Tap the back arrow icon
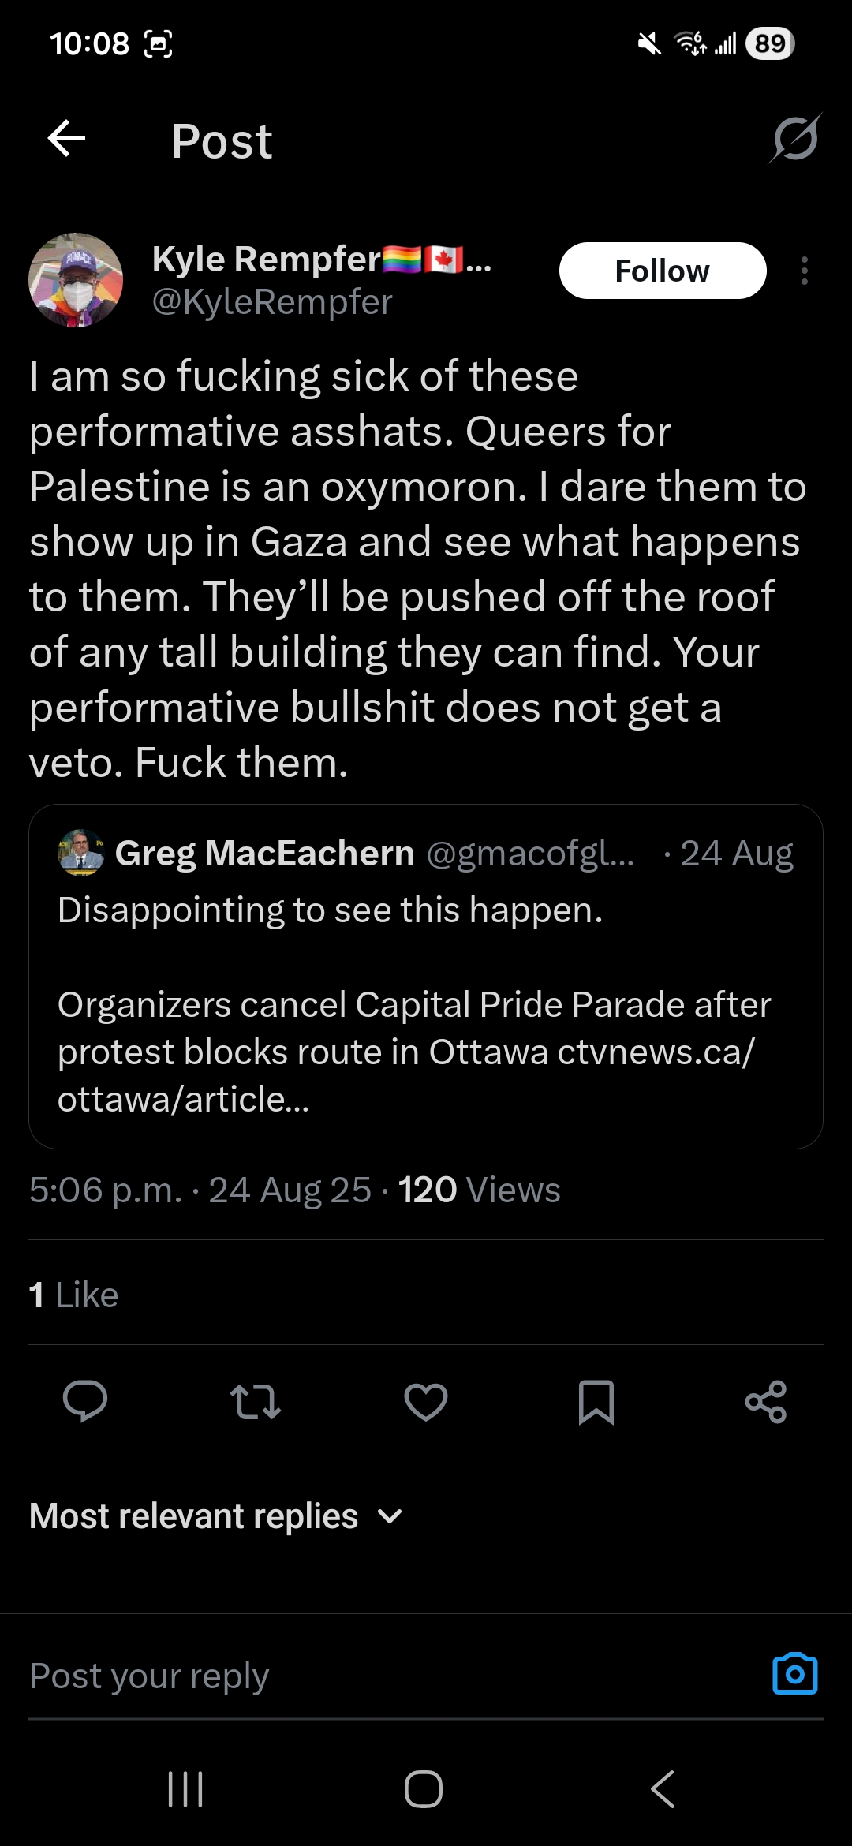852x1846 pixels. click(66, 140)
